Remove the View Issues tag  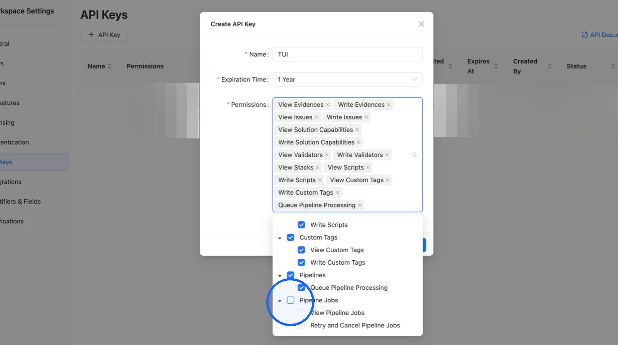(x=317, y=117)
